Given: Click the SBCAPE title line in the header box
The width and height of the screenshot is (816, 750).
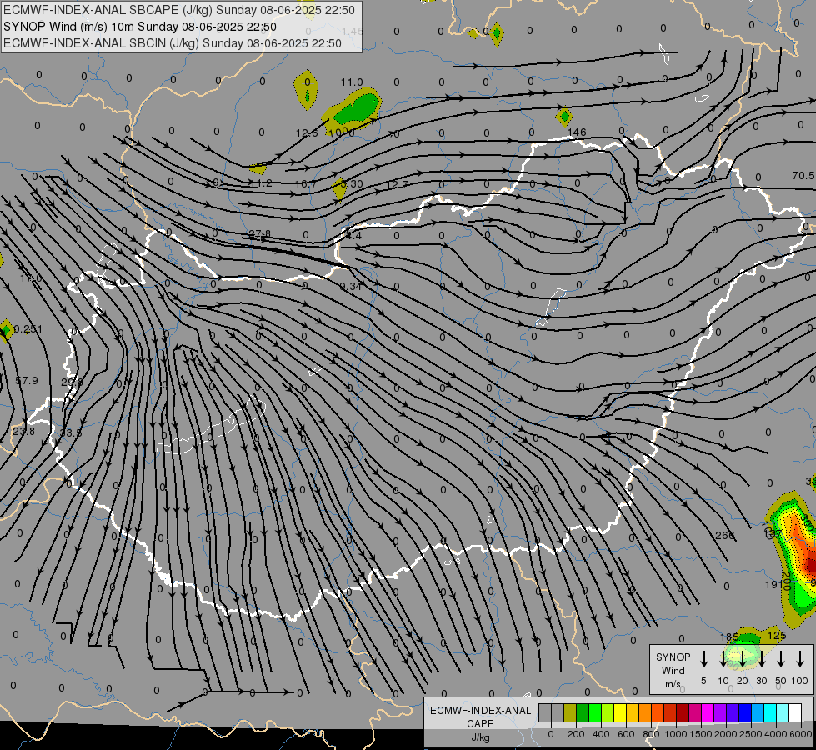Looking at the screenshot, I should click(x=179, y=10).
